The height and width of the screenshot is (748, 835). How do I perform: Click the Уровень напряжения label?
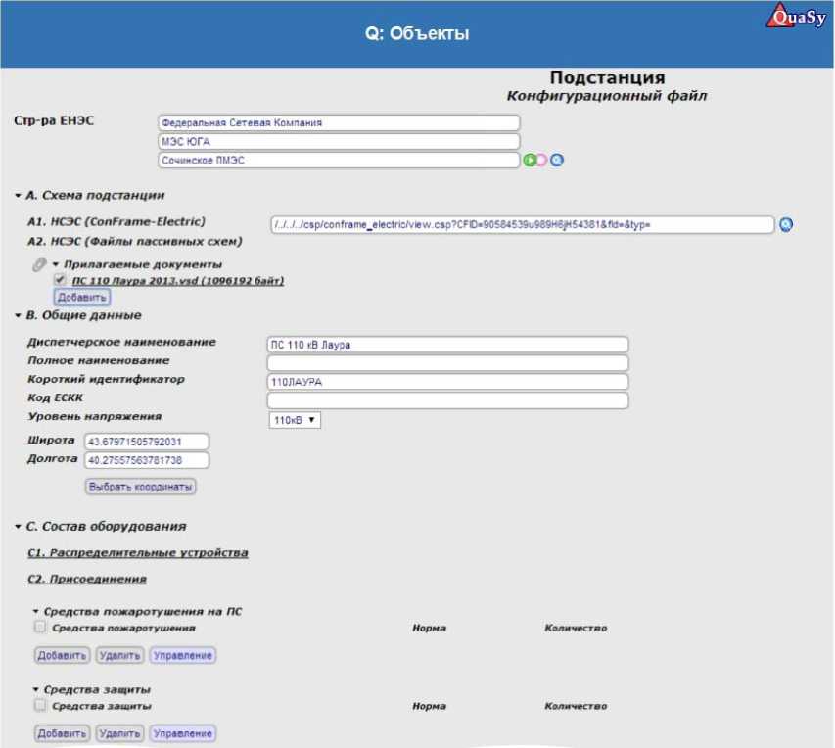(94, 416)
